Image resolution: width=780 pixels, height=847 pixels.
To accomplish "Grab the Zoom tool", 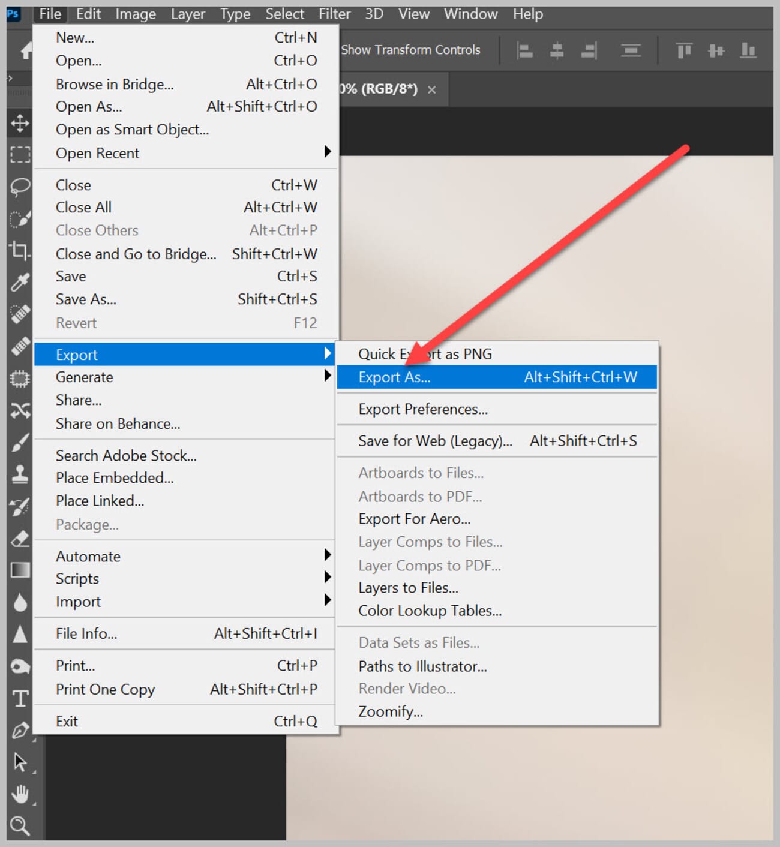I will [20, 826].
